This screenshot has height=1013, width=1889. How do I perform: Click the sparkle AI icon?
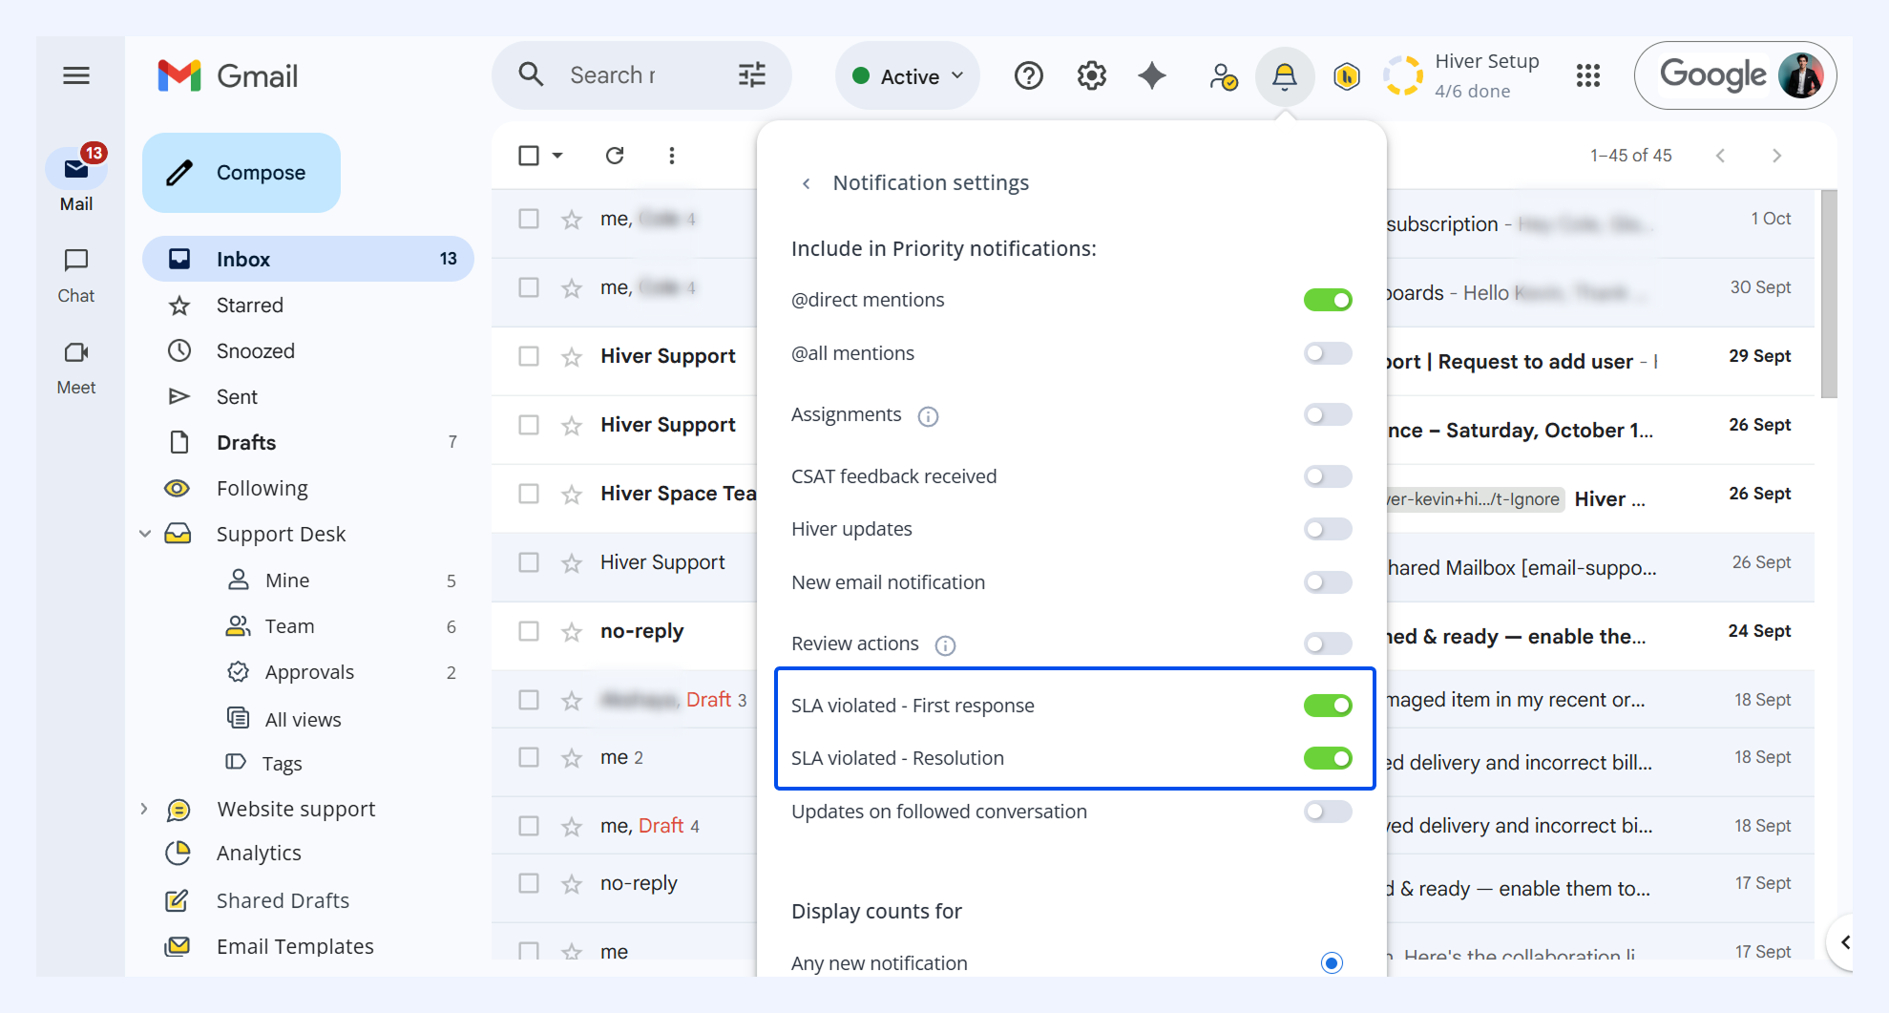(1152, 75)
